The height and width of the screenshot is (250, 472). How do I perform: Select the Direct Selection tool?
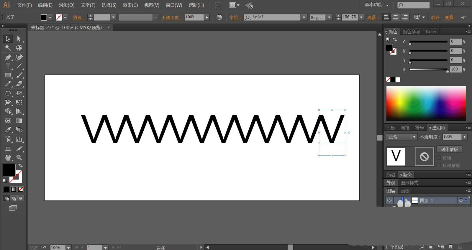(19, 39)
